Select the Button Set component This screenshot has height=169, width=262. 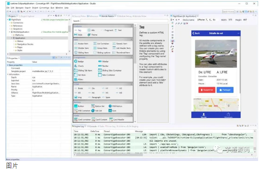pos(98,106)
